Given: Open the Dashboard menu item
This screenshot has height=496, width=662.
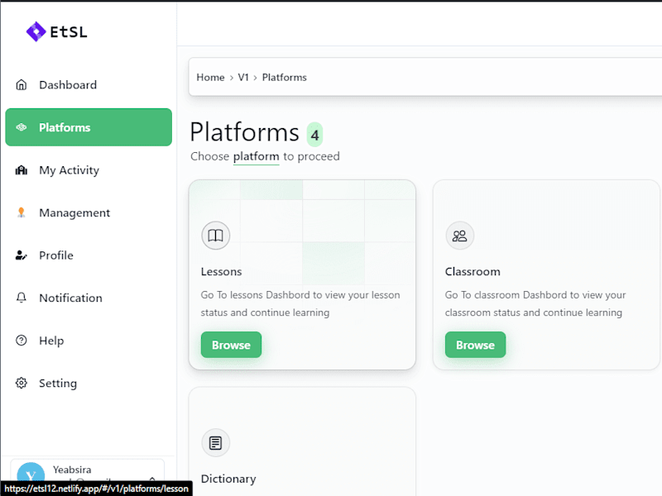Looking at the screenshot, I should (x=89, y=85).
